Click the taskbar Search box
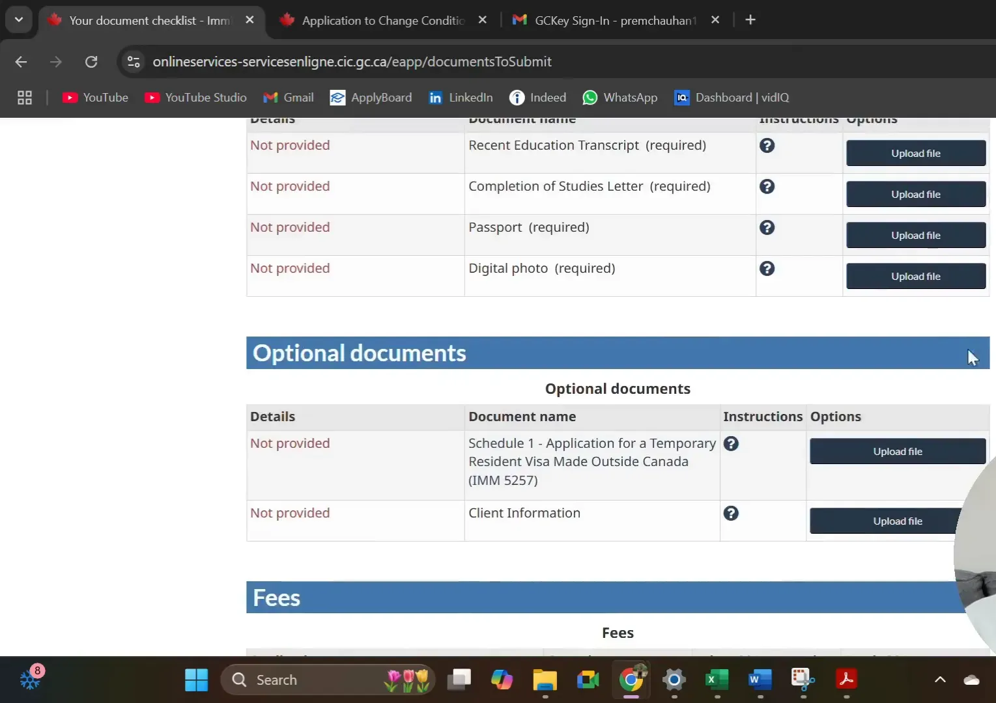The height and width of the screenshot is (703, 996). point(328,680)
